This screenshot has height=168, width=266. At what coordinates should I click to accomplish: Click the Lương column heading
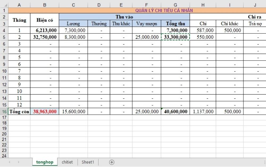pos(73,24)
